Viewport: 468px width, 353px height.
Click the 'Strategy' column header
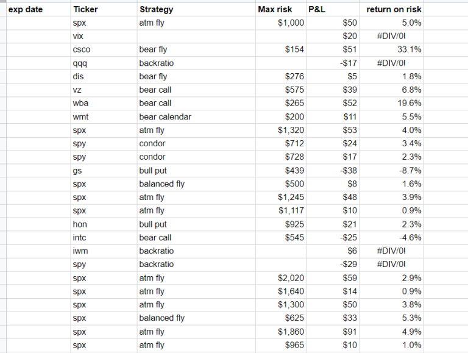coord(156,10)
